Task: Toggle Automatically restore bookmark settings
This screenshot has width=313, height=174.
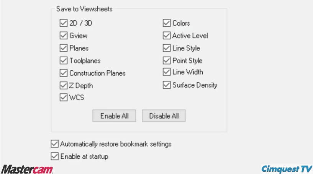Action: coord(54,144)
